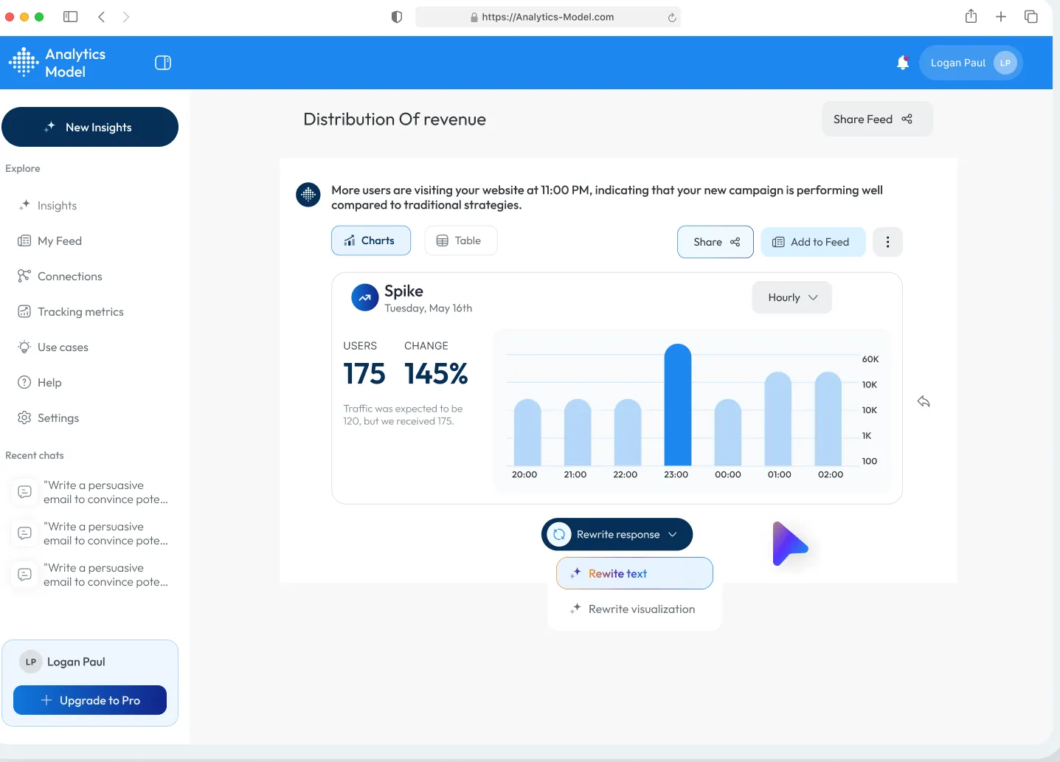
Task: Click the privacy shield icon
Action: click(397, 17)
